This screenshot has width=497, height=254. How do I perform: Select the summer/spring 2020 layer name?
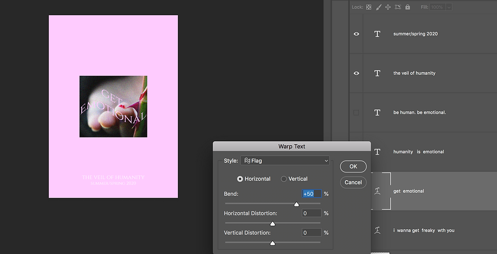pos(415,34)
